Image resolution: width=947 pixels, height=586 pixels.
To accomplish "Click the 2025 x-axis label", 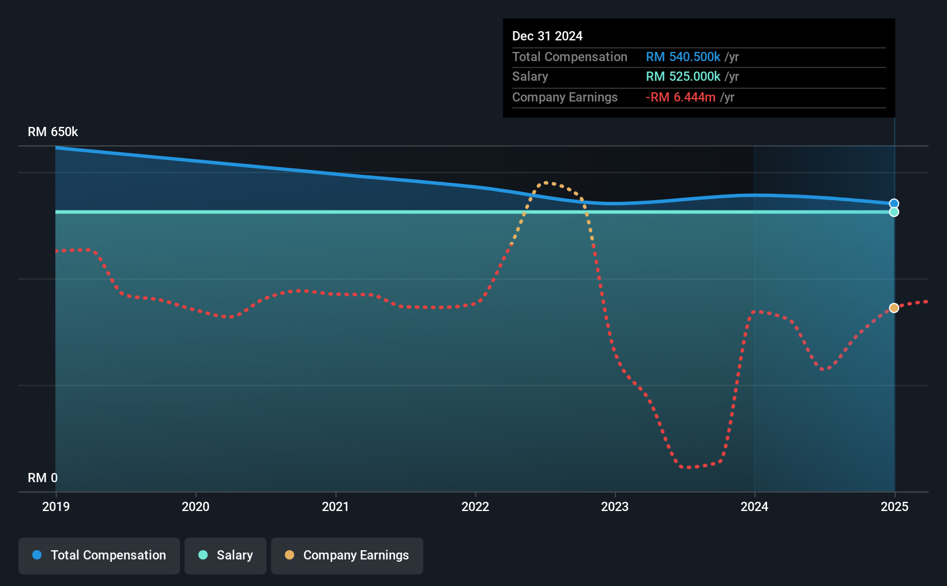I will (895, 506).
